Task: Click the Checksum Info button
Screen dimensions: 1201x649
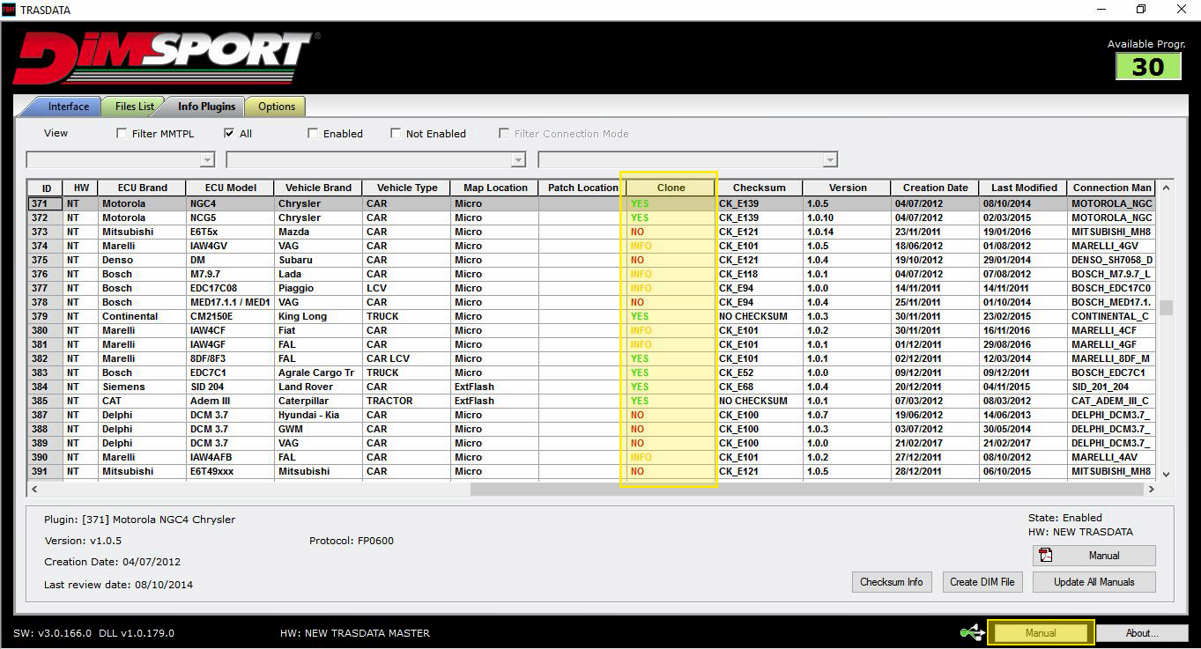Action: coord(891,582)
